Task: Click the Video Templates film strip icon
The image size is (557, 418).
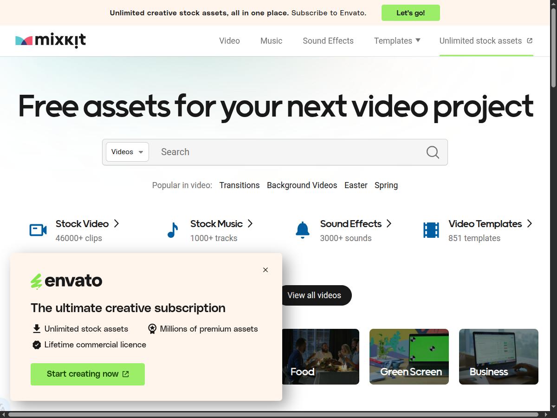Action: [x=431, y=230]
